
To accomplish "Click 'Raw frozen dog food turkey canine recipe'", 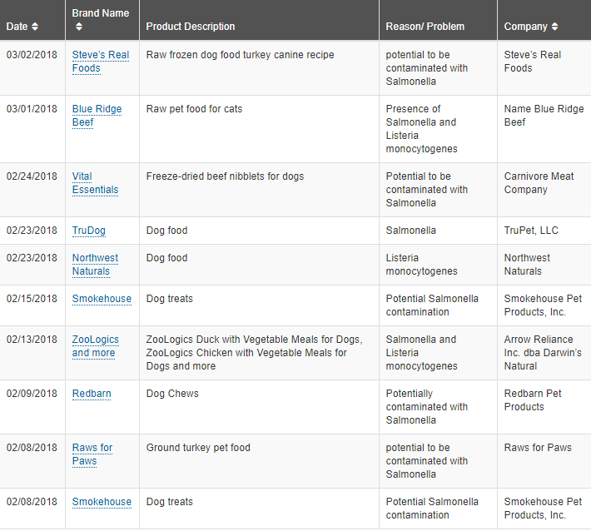I will click(x=240, y=55).
